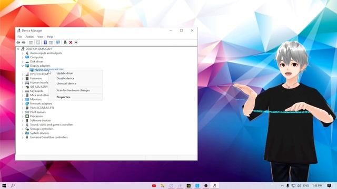Viewport: 337px width, 189px height.
Task: Select the Processors label
Action: [x=36, y=117]
